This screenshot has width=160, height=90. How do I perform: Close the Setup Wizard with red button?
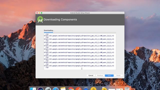click(37, 13)
